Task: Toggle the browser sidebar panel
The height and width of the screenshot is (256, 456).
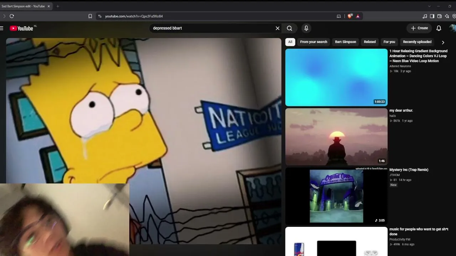Action: pyautogui.click(x=432, y=16)
